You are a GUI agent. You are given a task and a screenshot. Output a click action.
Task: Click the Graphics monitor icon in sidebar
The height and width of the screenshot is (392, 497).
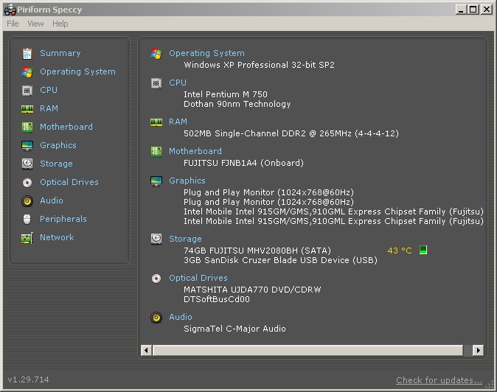(27, 146)
